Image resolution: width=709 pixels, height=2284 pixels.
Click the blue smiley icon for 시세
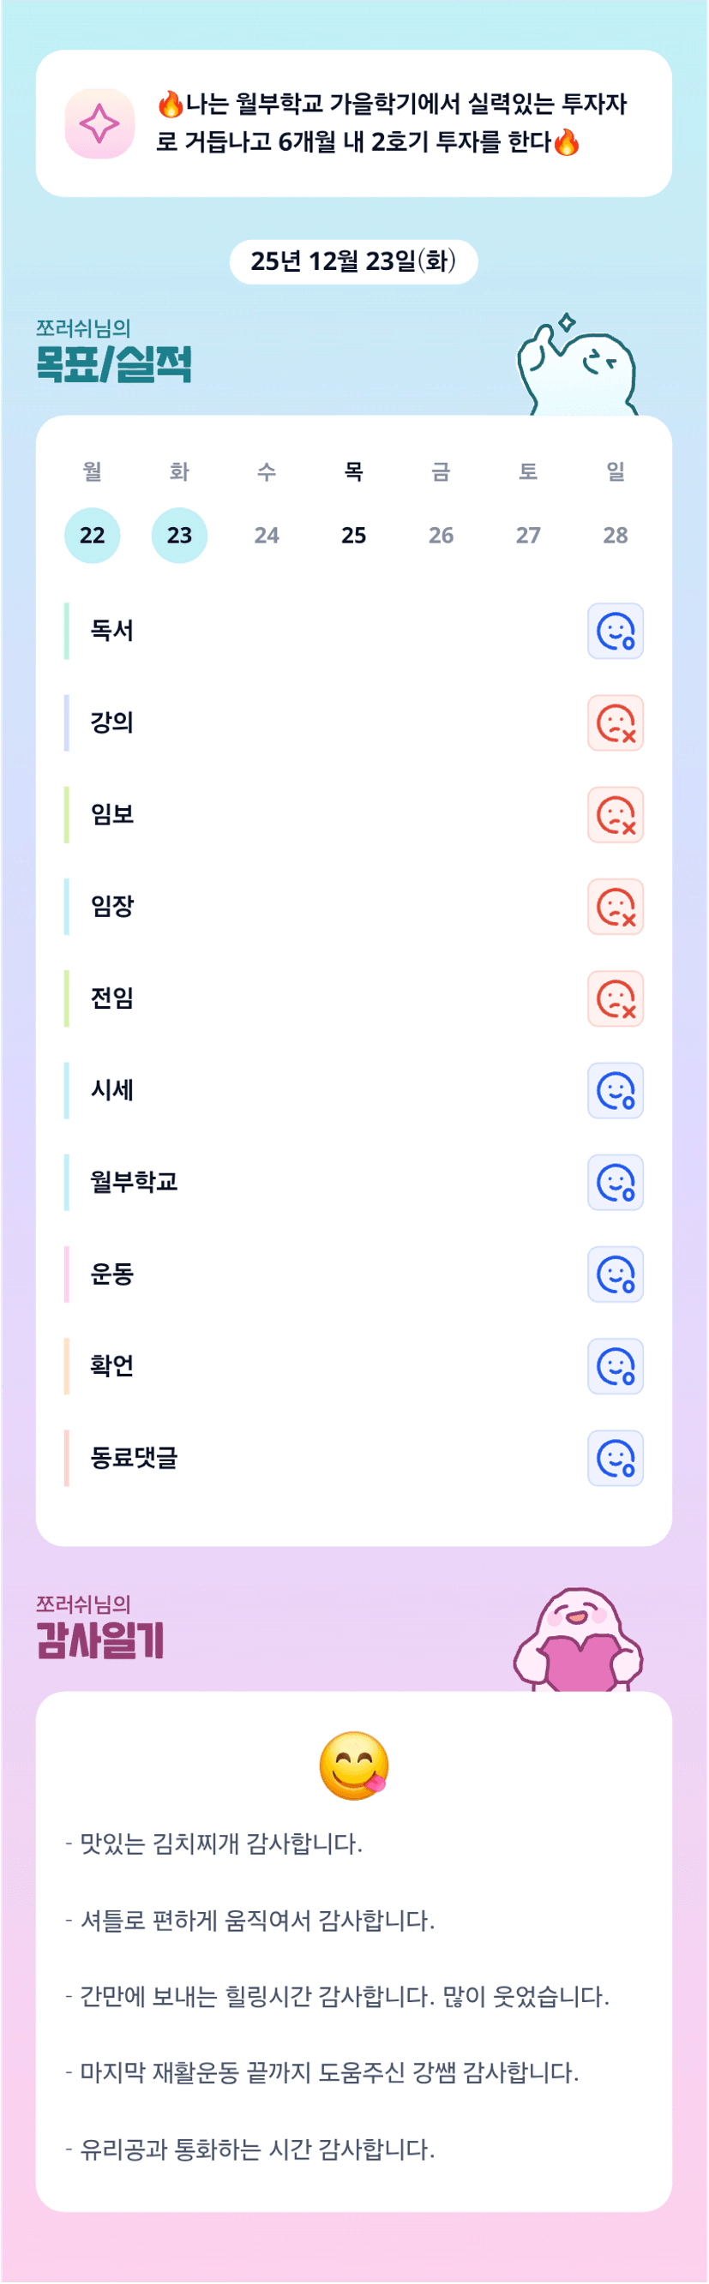615,1090
